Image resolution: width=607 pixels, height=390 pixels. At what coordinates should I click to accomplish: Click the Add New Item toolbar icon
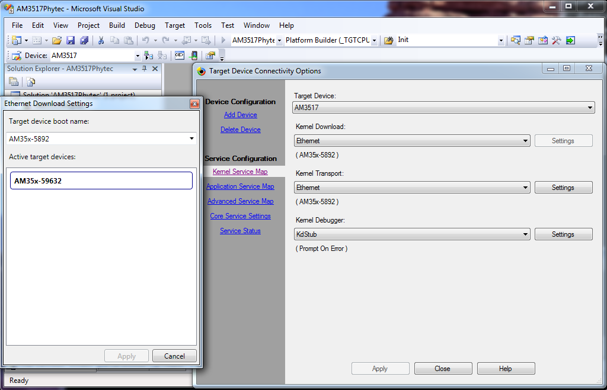[37, 40]
